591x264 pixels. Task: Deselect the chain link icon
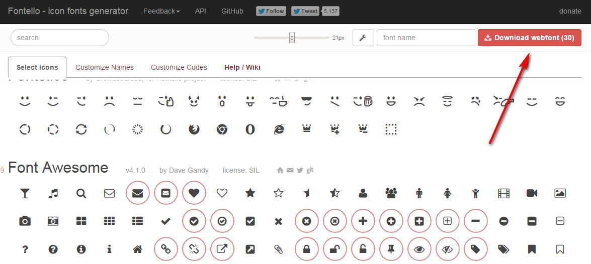[166, 249]
